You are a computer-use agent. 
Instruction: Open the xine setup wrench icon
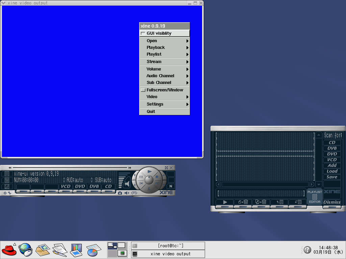pyautogui.click(x=10, y=193)
